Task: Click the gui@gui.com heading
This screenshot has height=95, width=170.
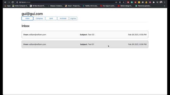Action: pyautogui.click(x=32, y=14)
